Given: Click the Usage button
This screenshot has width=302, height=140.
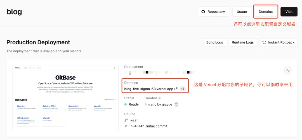Looking at the screenshot, I should pos(242,12).
